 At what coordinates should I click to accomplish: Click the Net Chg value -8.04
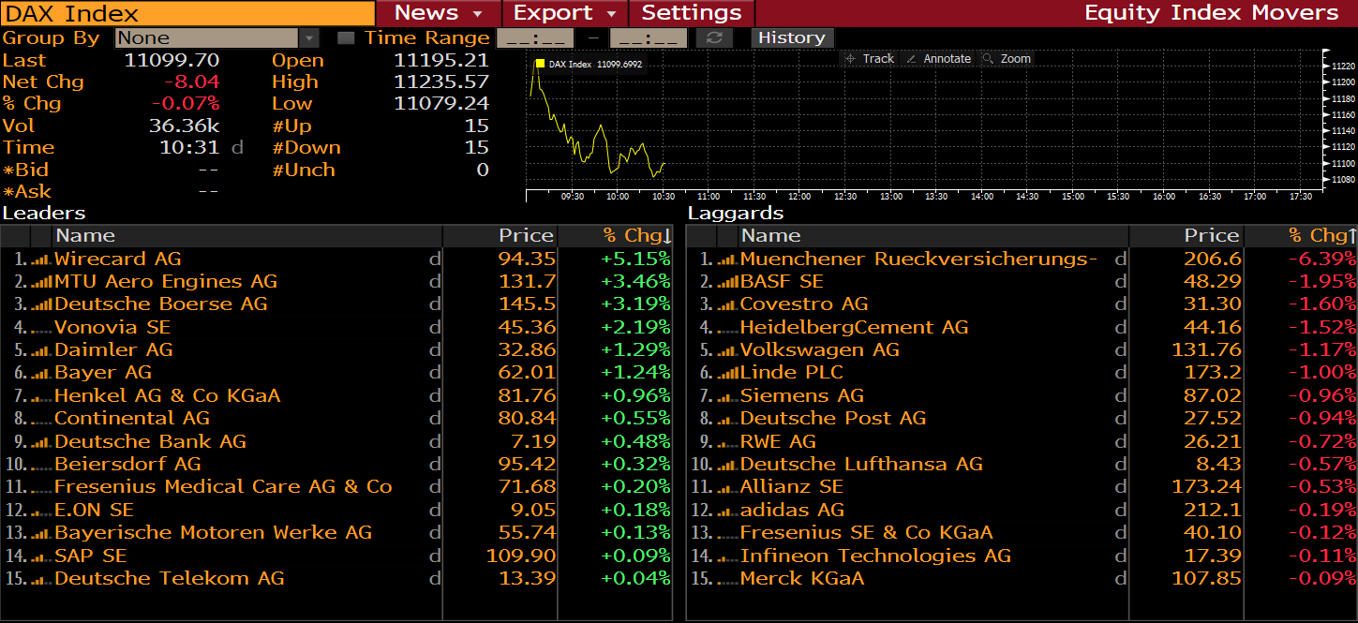191,82
